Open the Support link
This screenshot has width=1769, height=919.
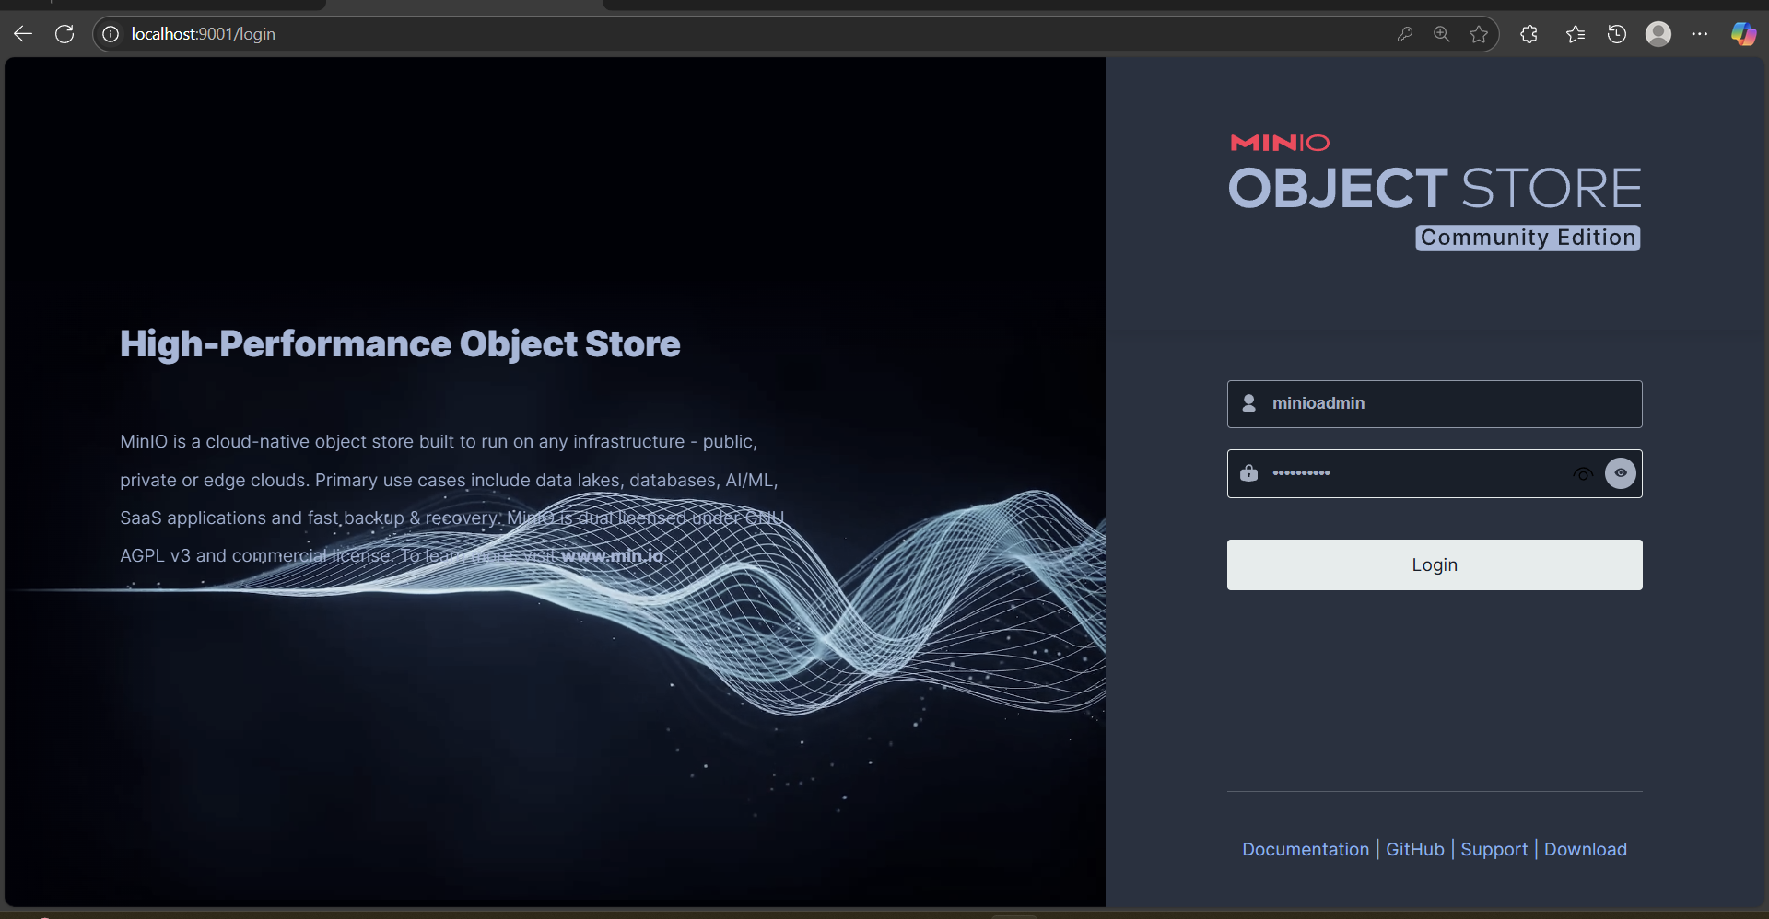tap(1494, 849)
